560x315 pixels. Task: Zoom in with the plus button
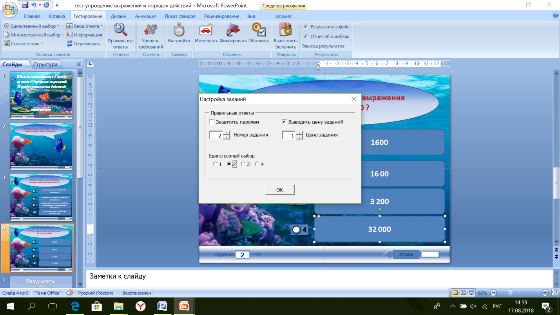click(x=545, y=293)
